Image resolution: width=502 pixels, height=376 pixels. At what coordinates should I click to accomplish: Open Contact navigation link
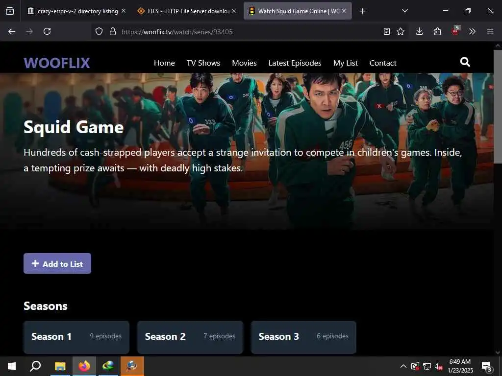383,63
